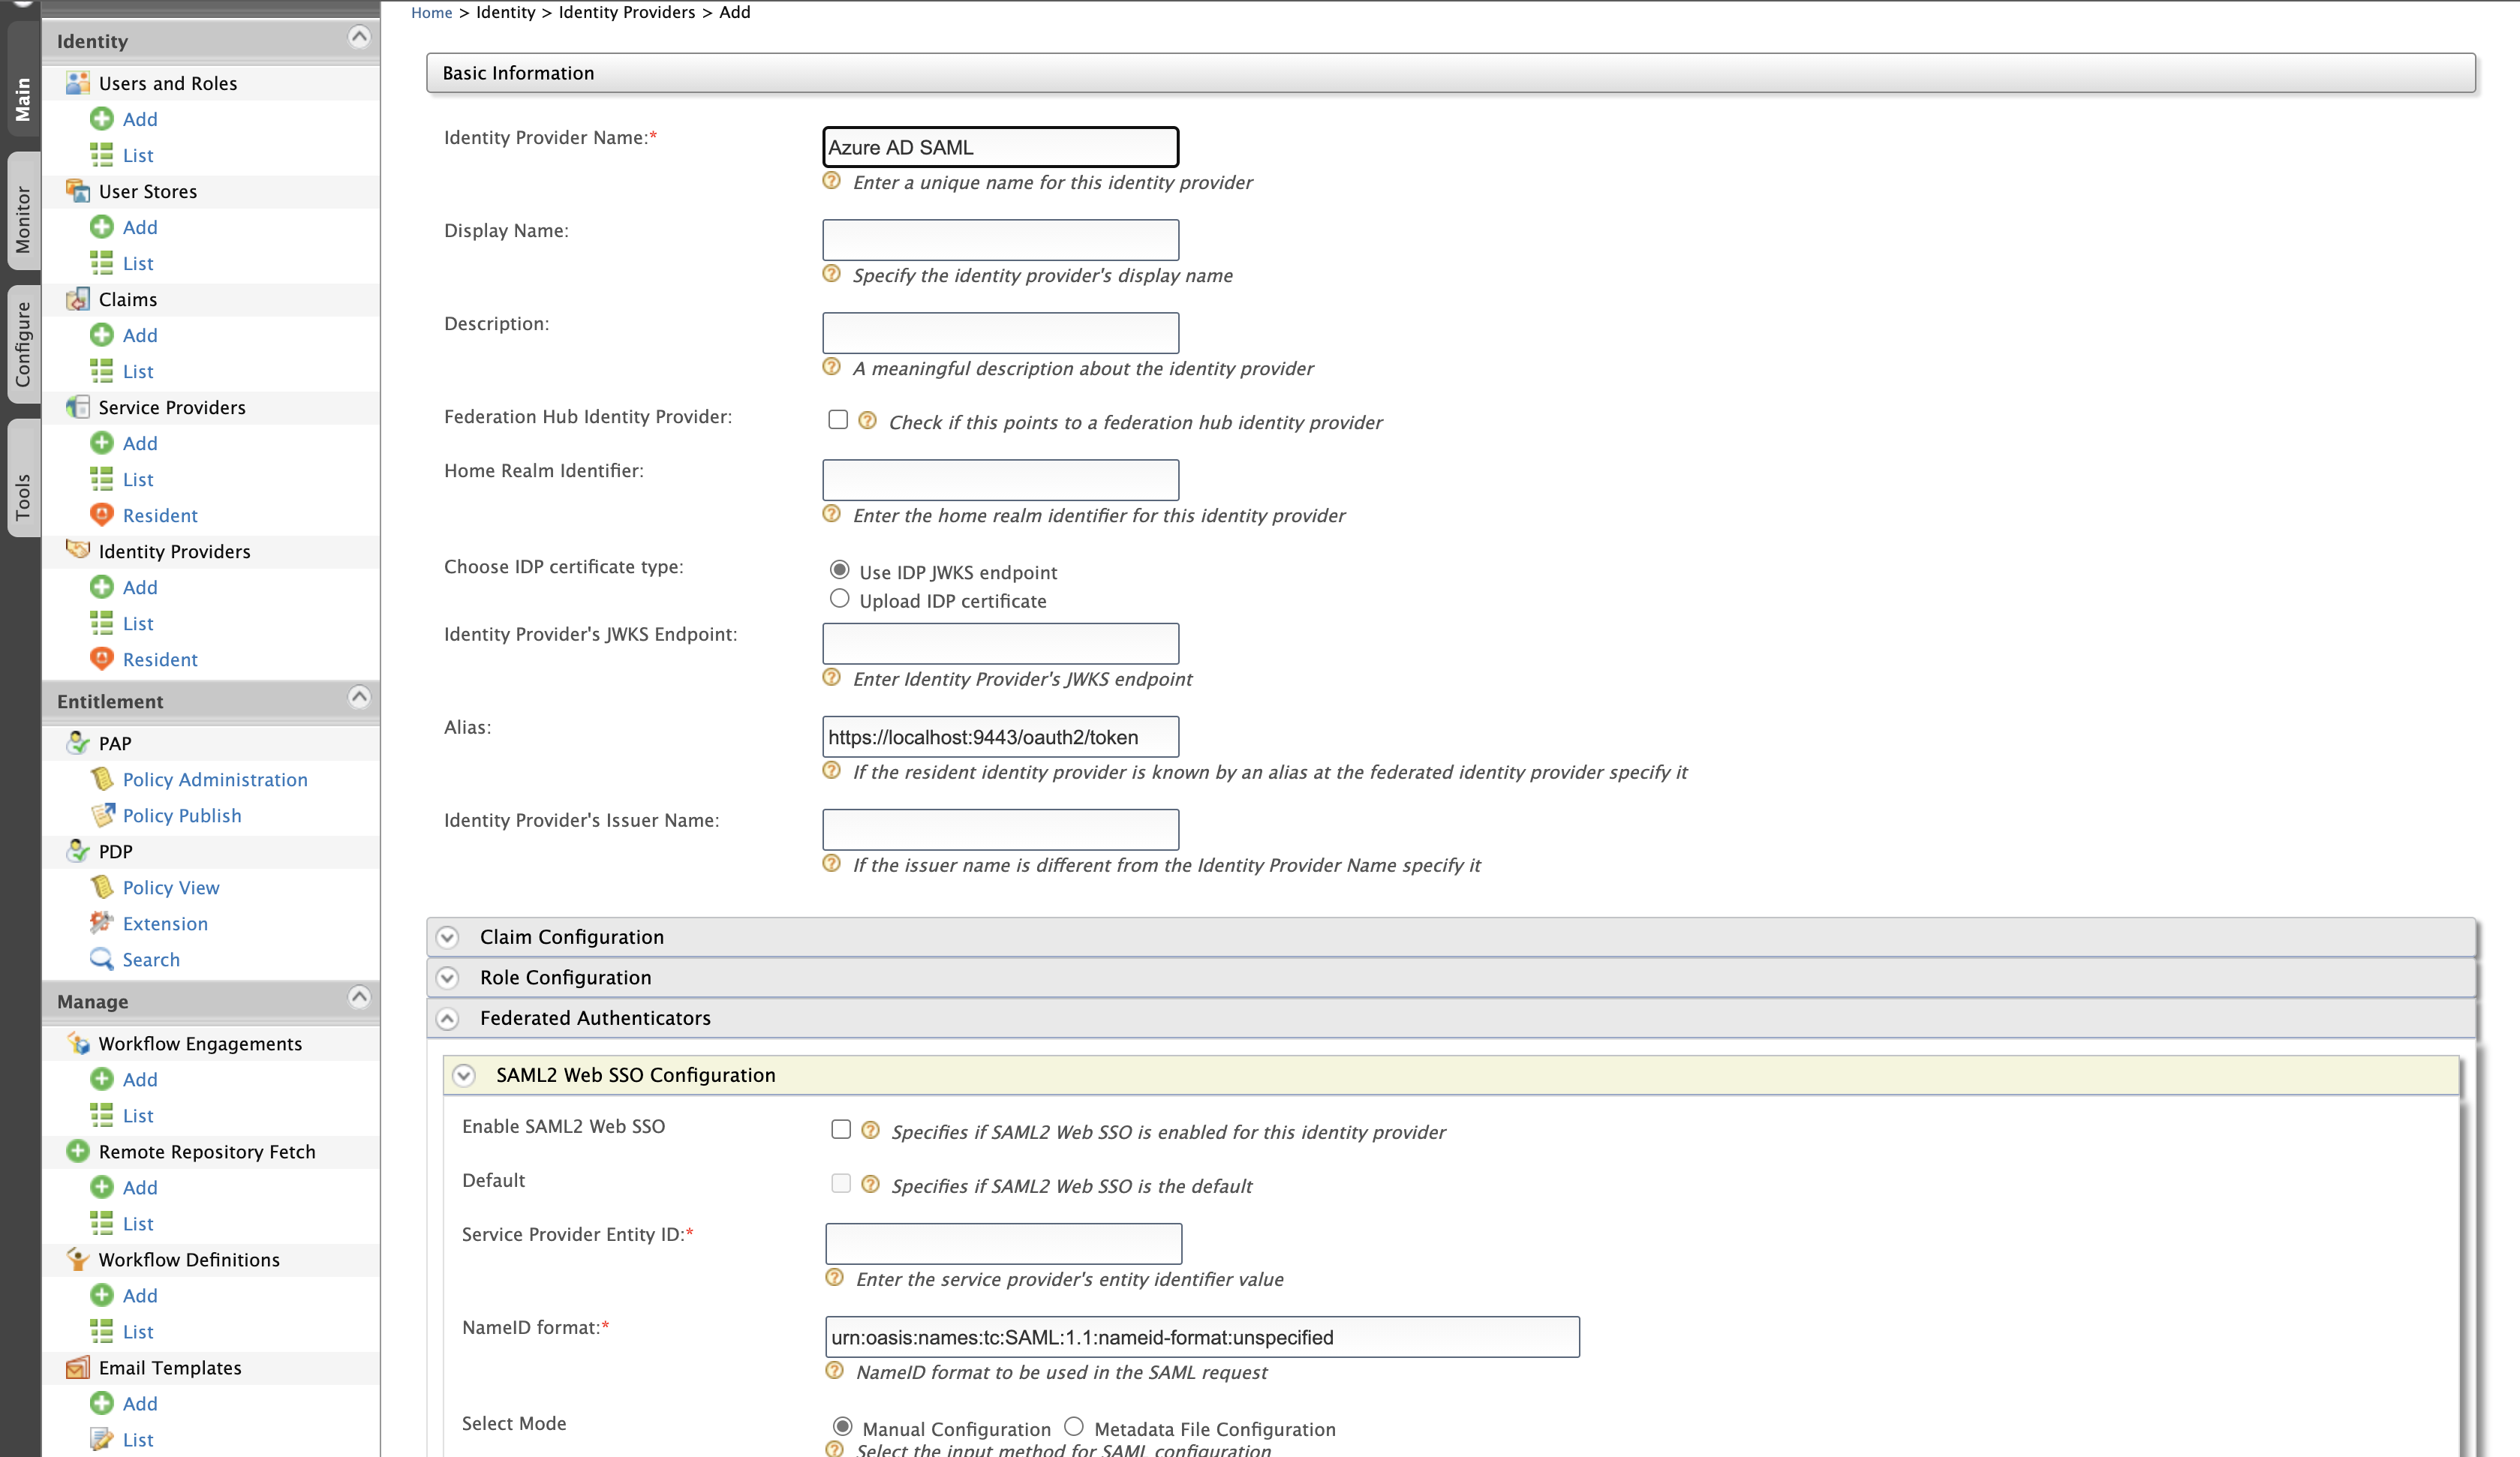The width and height of the screenshot is (2520, 1457).
Task: Collapse the Identity menu section
Action: point(359,38)
